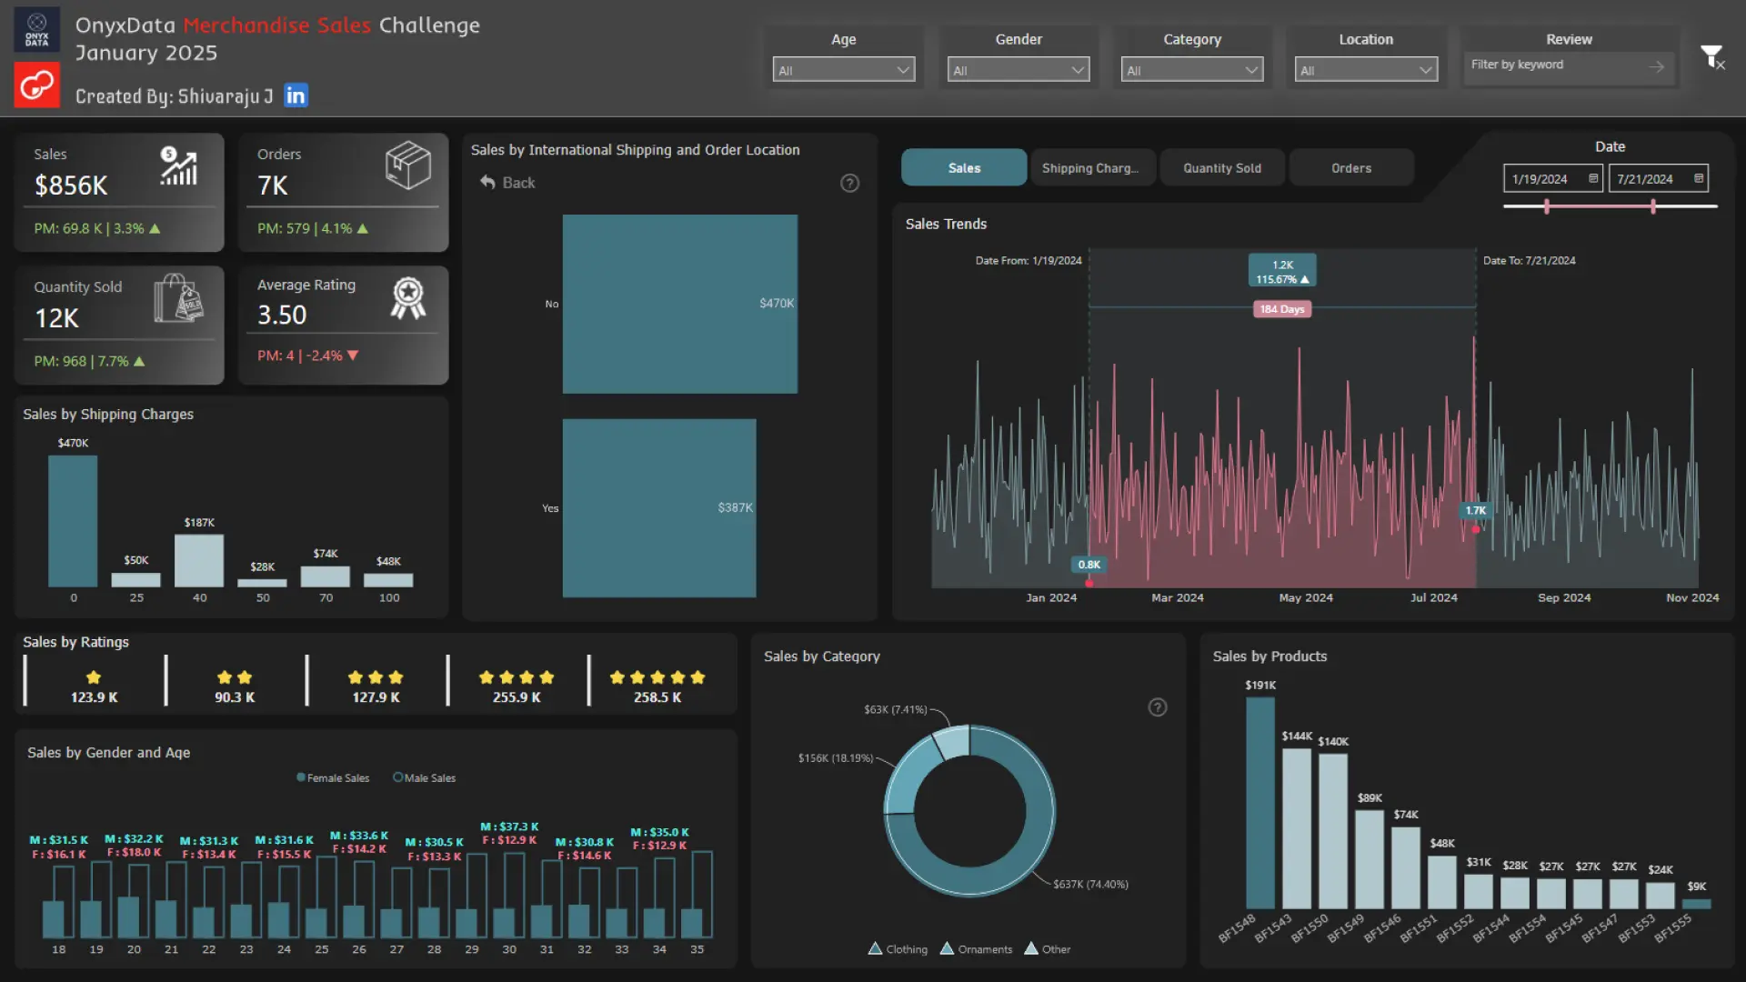Expand the Location filter dropdown

[1366, 70]
